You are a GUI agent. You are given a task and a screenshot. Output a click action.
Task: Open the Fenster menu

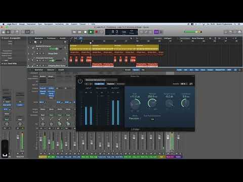tap(83, 24)
